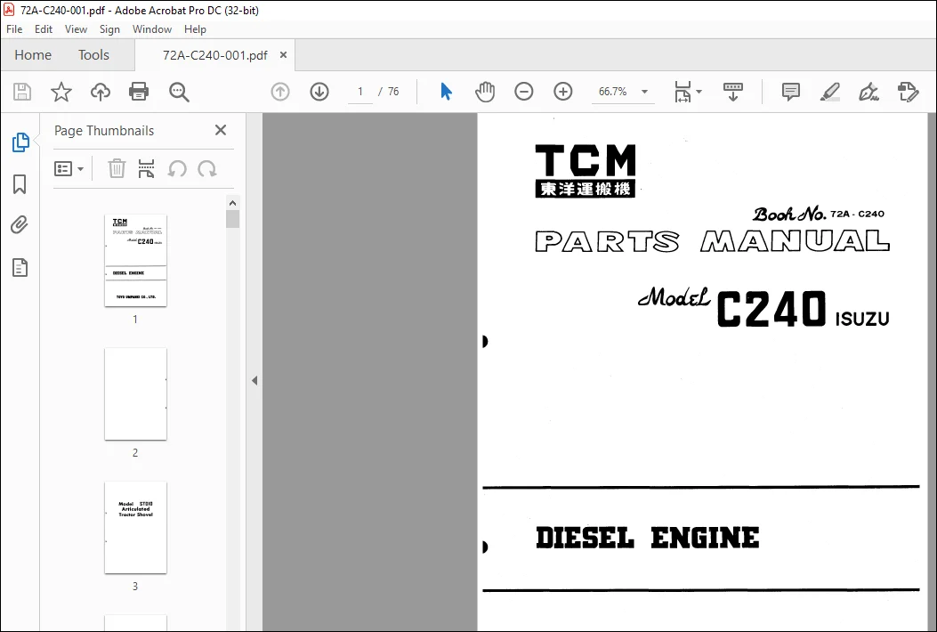Go to next page arrow
Image resolution: width=937 pixels, height=632 pixels.
click(319, 92)
